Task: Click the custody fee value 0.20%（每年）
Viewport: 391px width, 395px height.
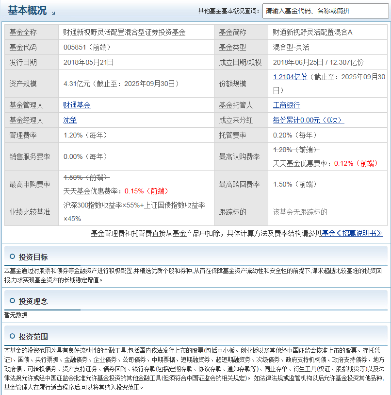Action: point(295,135)
